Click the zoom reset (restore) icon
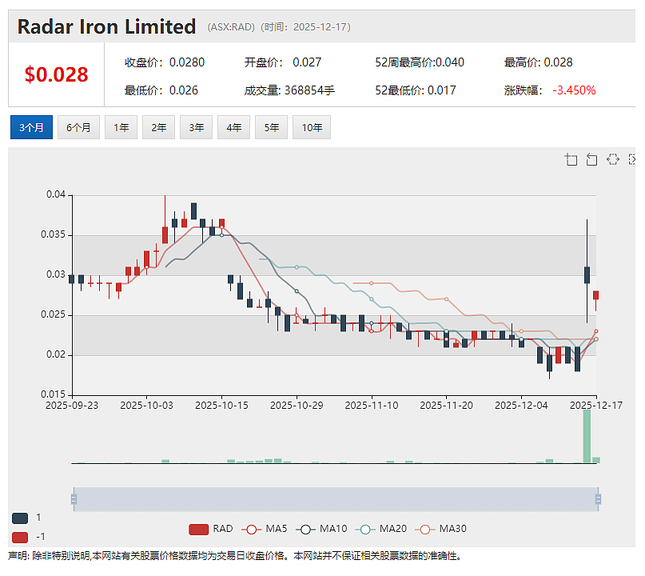Viewport: 645px width, 576px height. coord(591,159)
